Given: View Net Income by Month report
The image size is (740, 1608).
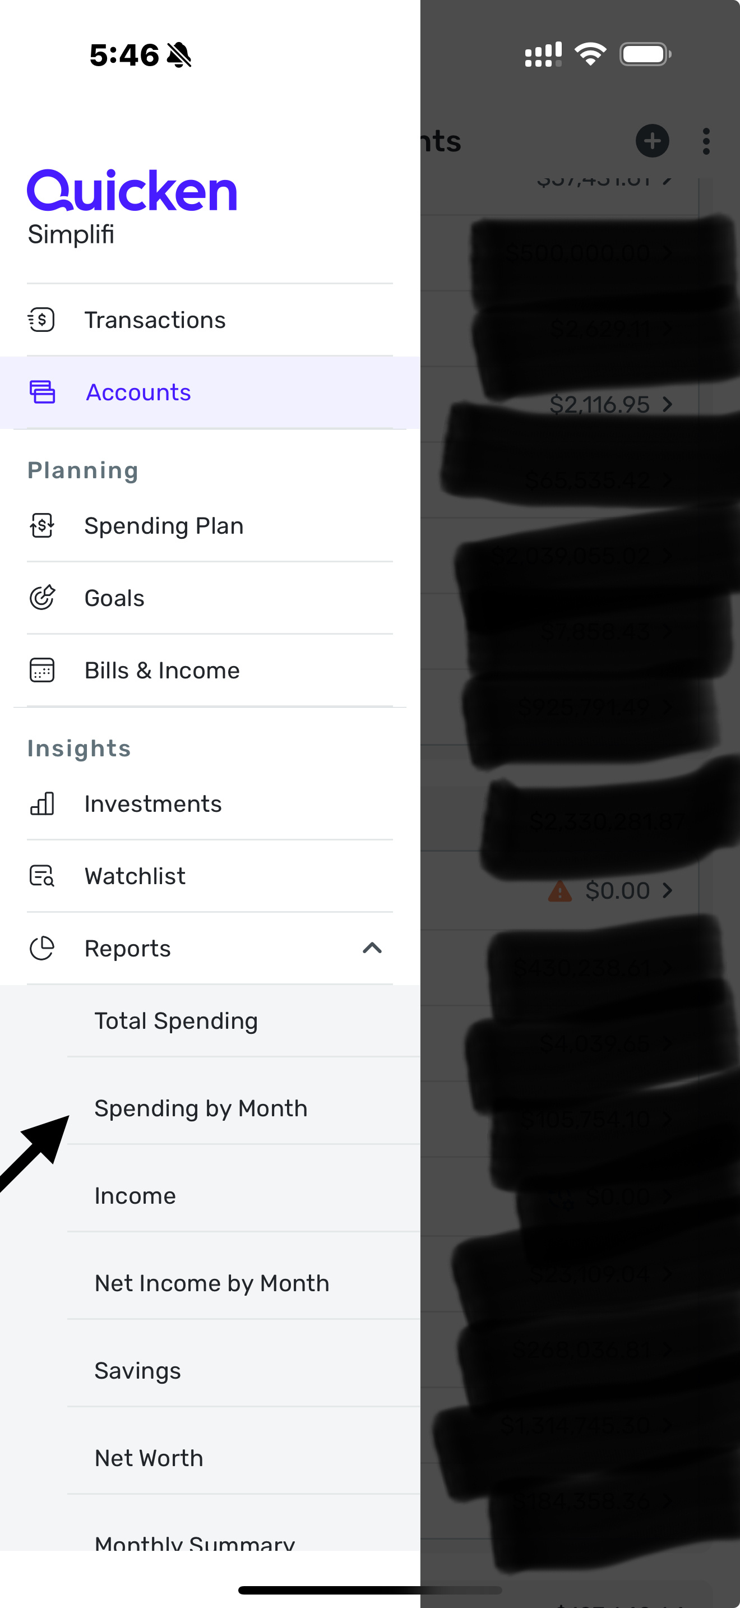Looking at the screenshot, I should coord(212,1283).
